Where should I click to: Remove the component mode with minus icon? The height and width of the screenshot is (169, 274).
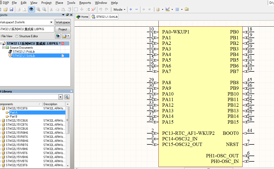136,9
